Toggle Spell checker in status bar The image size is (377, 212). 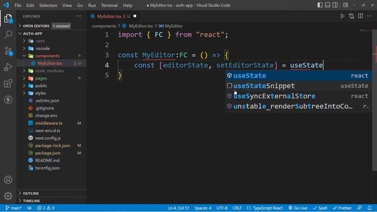pyautogui.click(x=320, y=208)
